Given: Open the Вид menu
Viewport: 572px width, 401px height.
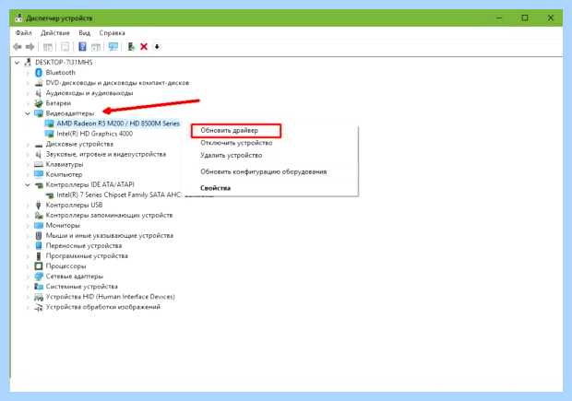Looking at the screenshot, I should coord(84,33).
